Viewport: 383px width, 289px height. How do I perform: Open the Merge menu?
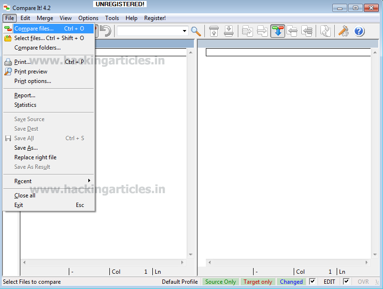point(45,18)
